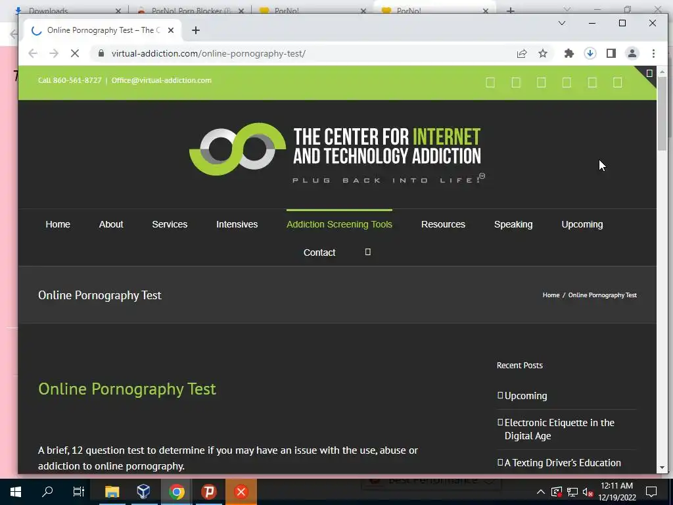
Task: Open the notification center icon
Action: pos(651,492)
